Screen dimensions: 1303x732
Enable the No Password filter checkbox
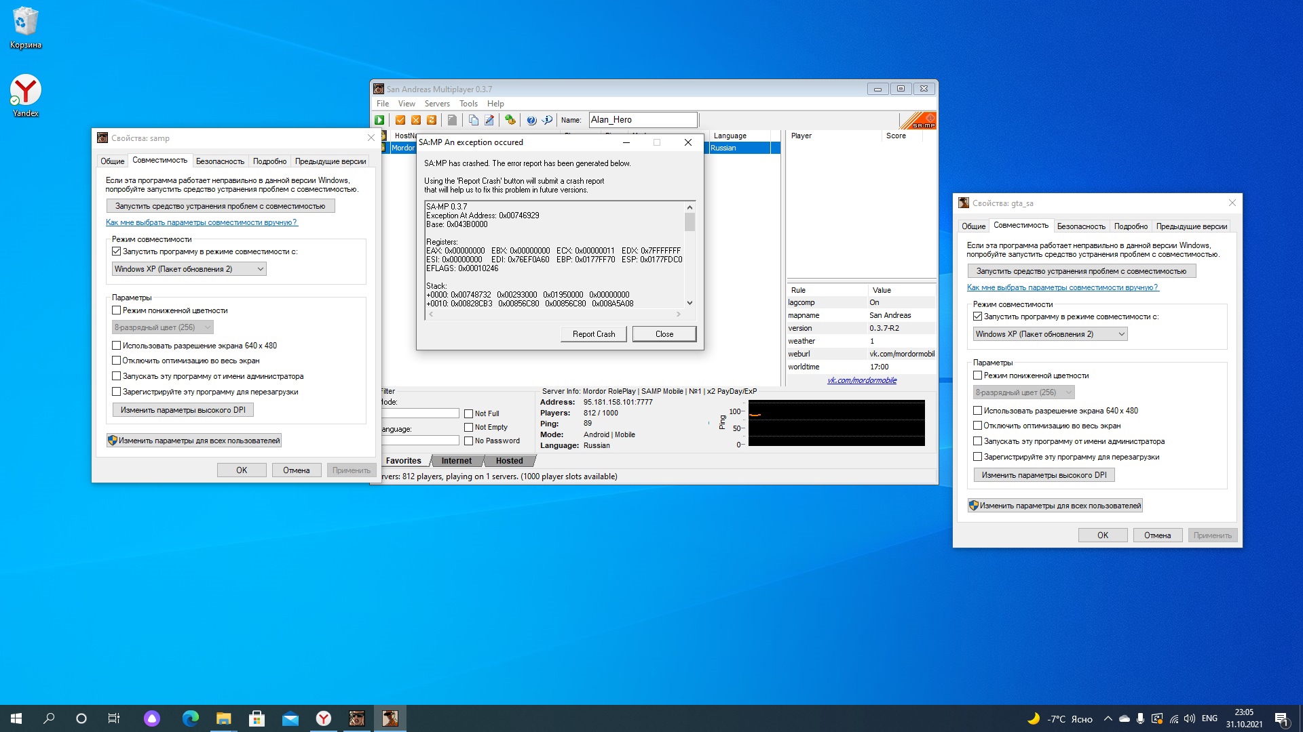pos(468,441)
